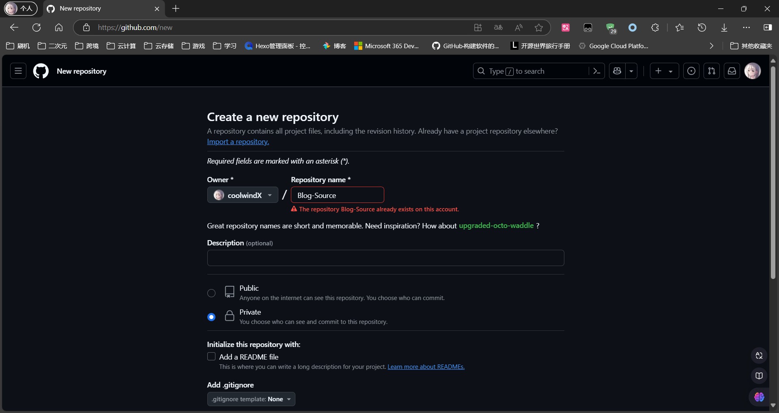Viewport: 779px width, 413px height.
Task: Open the 博客 bookmark
Action: pyautogui.click(x=334, y=46)
